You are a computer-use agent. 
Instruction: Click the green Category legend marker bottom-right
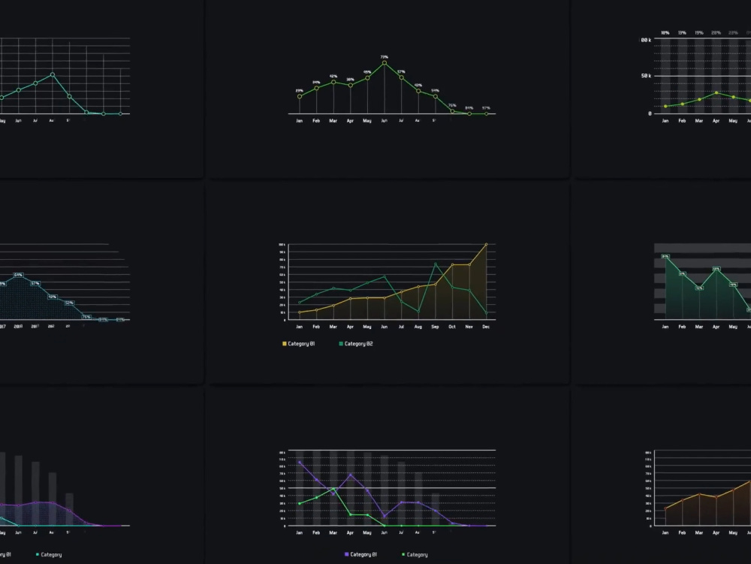403,554
